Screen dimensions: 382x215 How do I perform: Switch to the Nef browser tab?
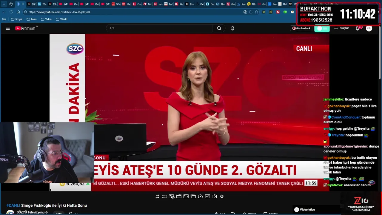click(158, 4)
